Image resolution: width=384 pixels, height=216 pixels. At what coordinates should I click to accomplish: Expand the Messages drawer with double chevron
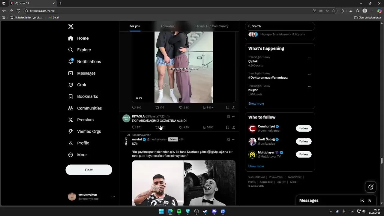[x=369, y=200]
